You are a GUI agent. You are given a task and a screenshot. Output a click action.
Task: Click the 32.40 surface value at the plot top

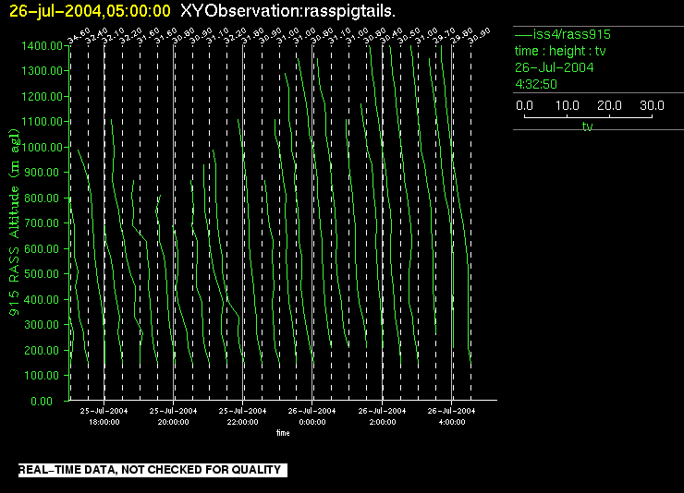click(x=96, y=36)
